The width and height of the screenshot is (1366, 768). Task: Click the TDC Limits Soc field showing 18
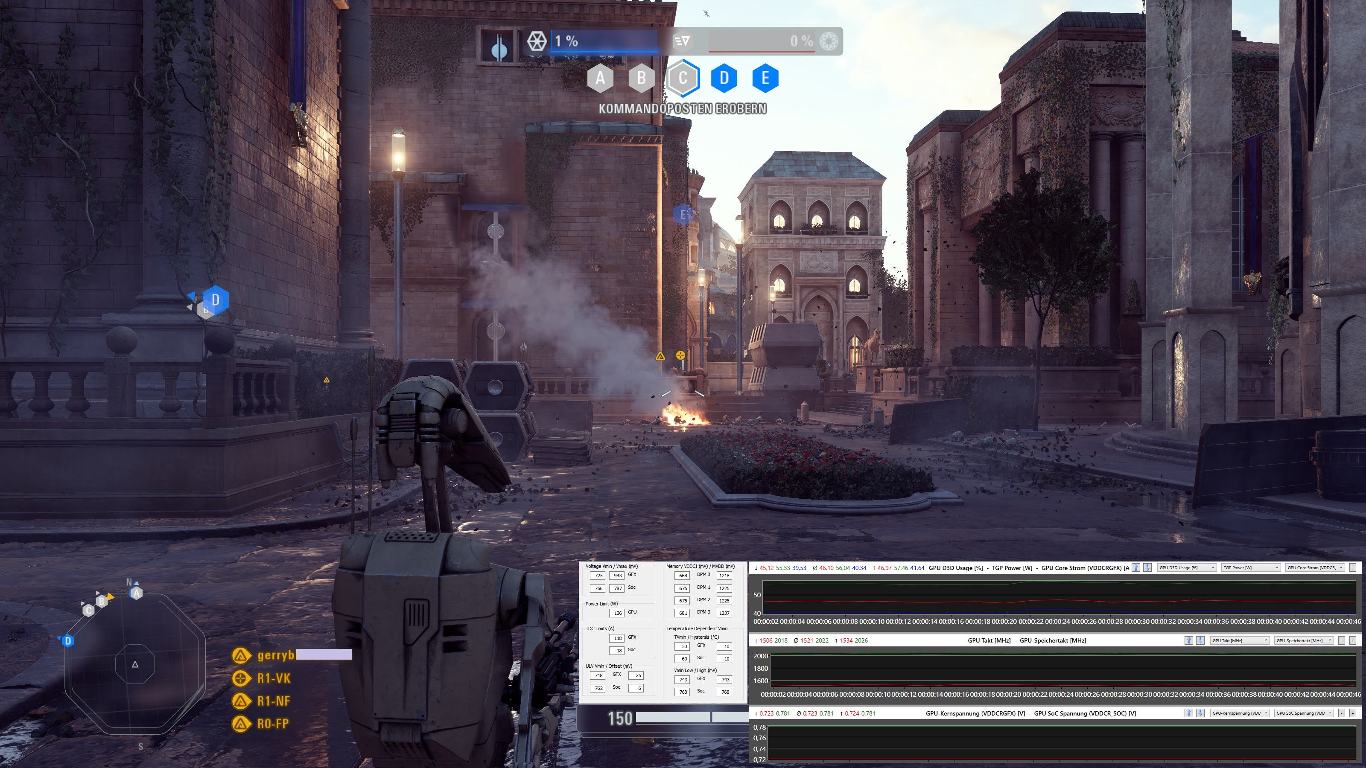click(617, 650)
